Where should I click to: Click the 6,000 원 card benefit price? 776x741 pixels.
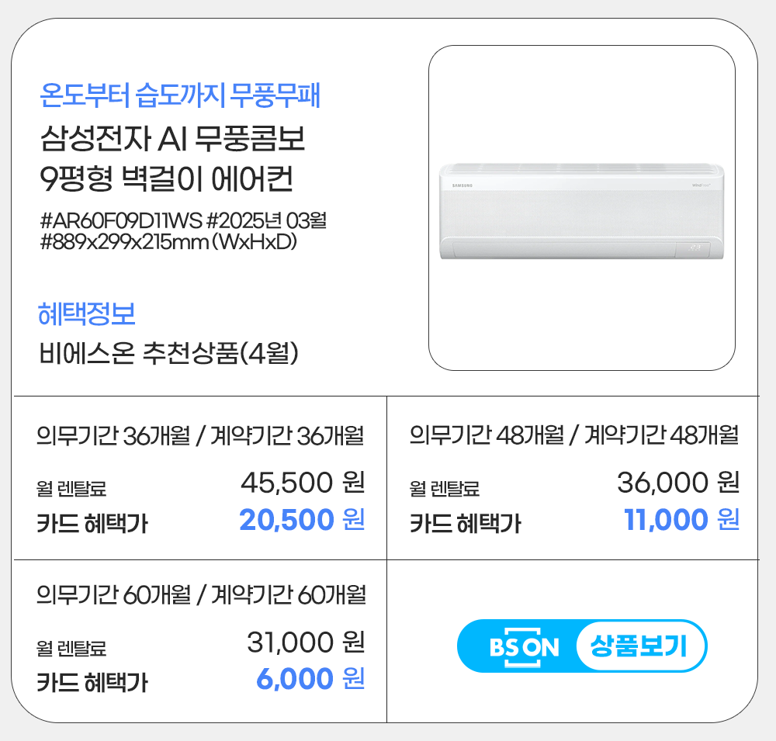[x=310, y=680]
